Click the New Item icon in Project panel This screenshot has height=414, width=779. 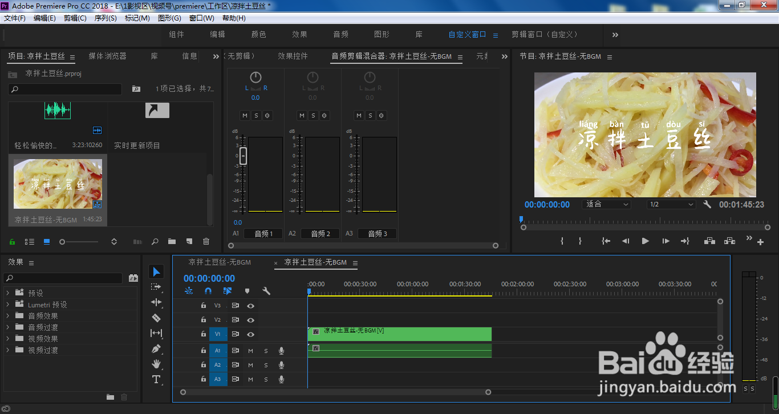coord(189,242)
